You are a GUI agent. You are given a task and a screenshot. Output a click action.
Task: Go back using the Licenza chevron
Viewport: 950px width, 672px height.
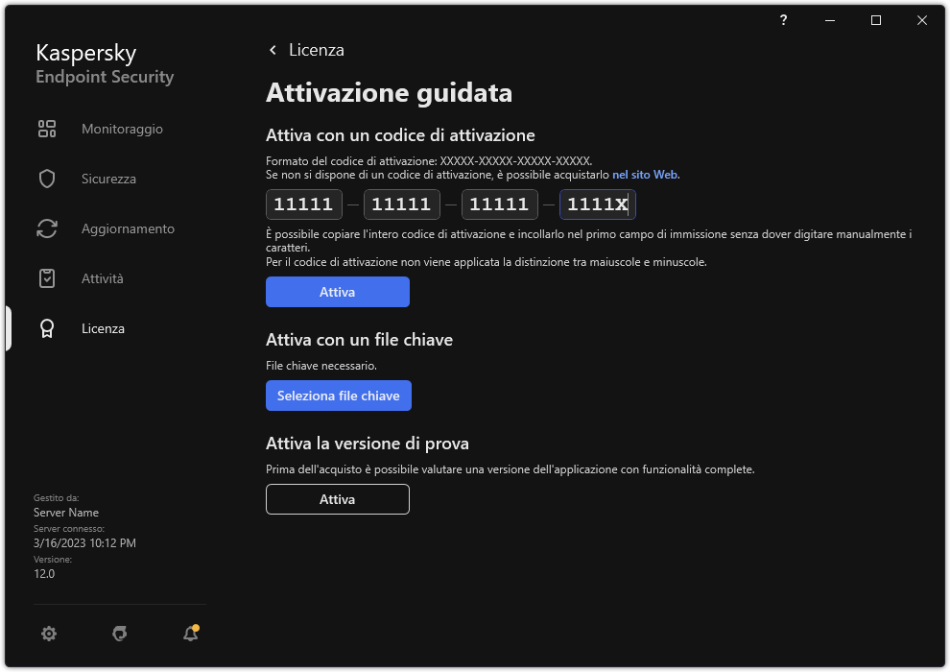[273, 50]
